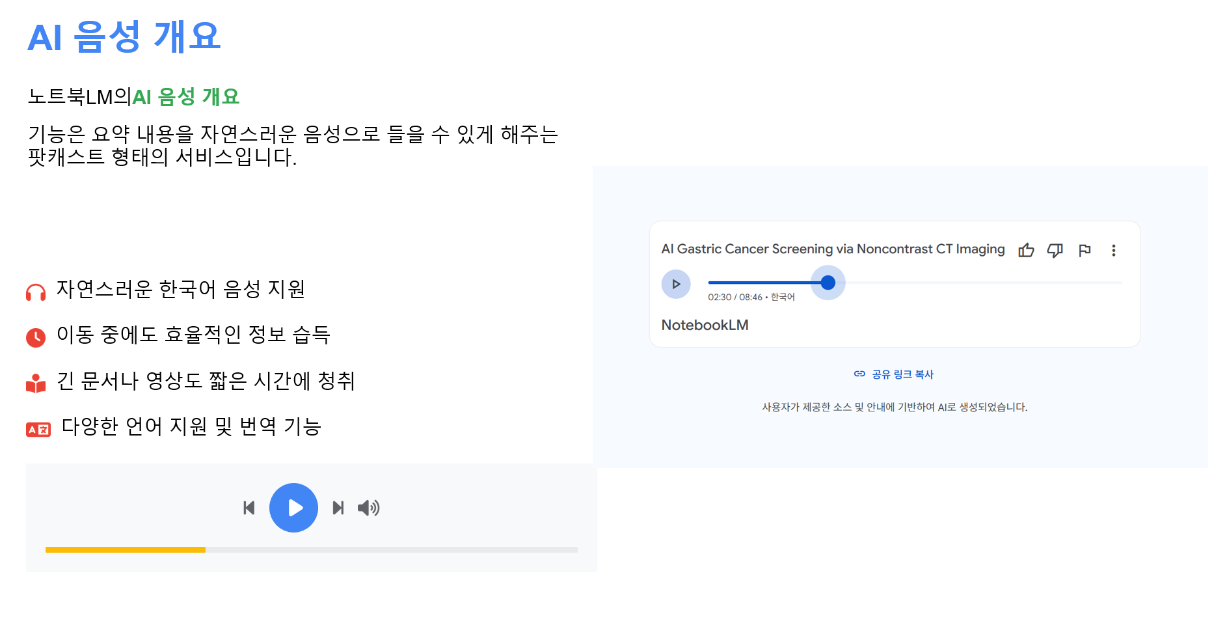The height and width of the screenshot is (623, 1227).
Task: Click '이동 중에도 효율적인 정보 습득' text
Action: click(x=194, y=335)
